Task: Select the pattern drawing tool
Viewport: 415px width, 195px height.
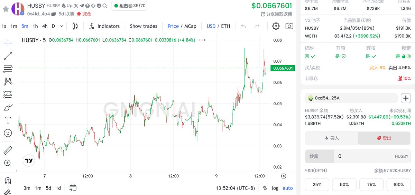Action: coord(8,81)
